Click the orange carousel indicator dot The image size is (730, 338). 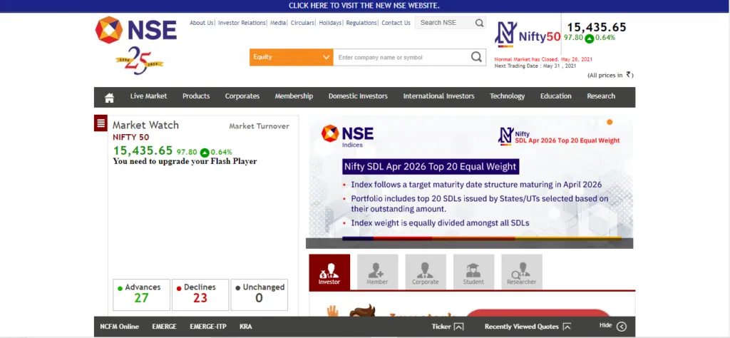coord(610,122)
